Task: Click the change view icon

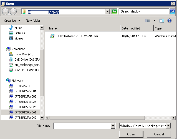Action: [147, 21]
